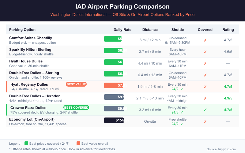
Task: Click the red X in Hyatt Regency row
Action: (x=205, y=87)
